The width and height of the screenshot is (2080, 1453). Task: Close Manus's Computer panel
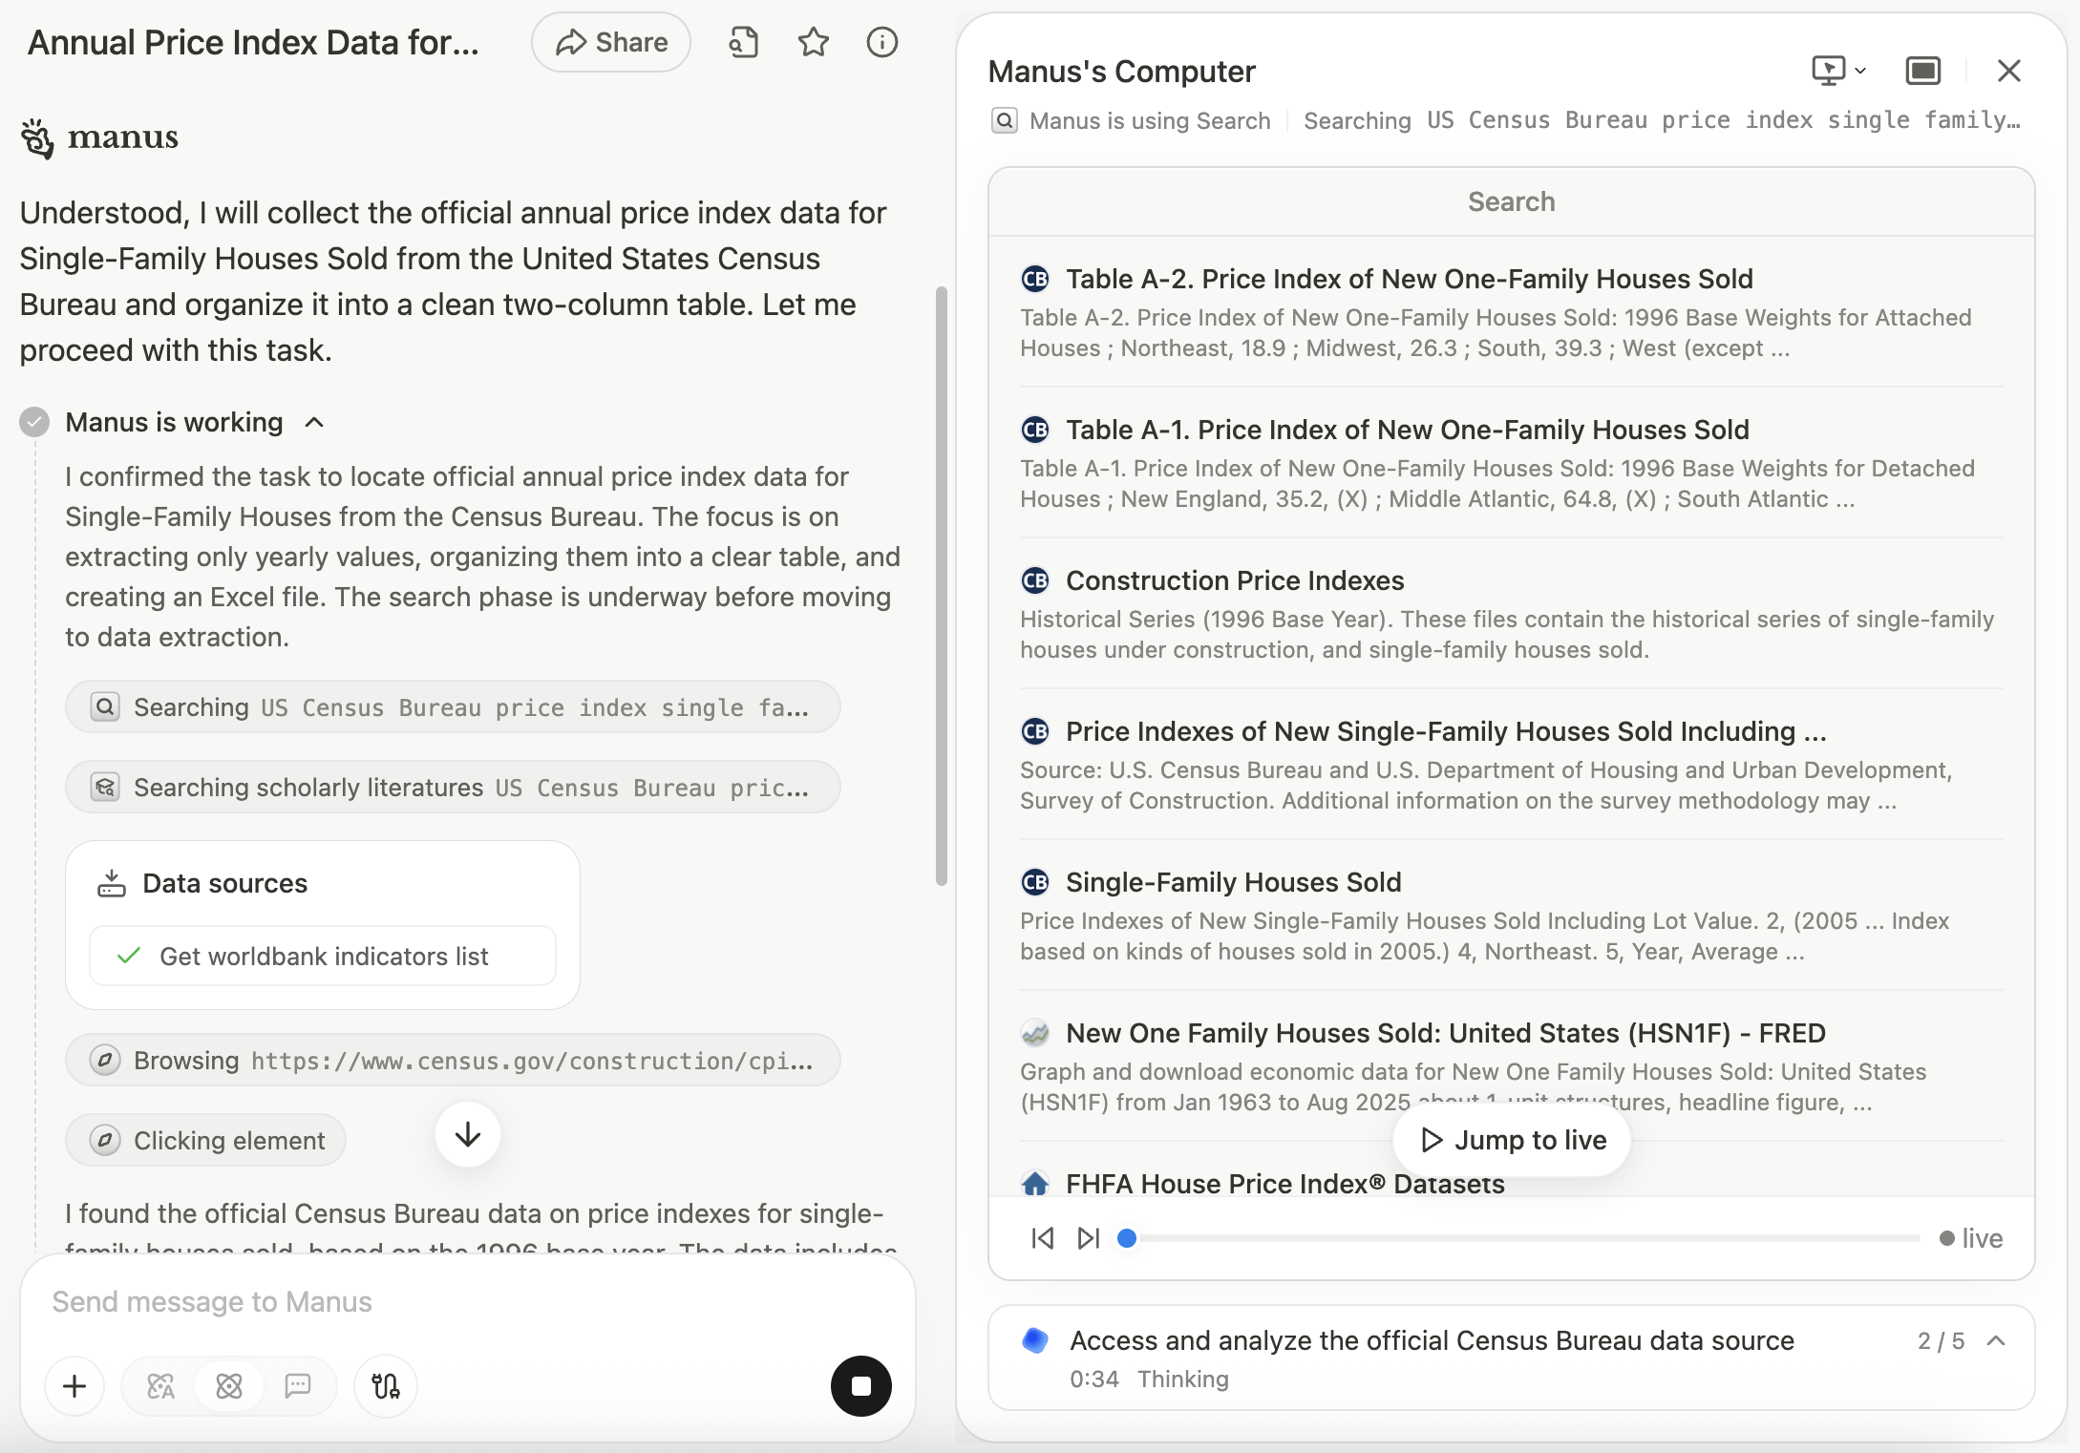click(x=2009, y=71)
